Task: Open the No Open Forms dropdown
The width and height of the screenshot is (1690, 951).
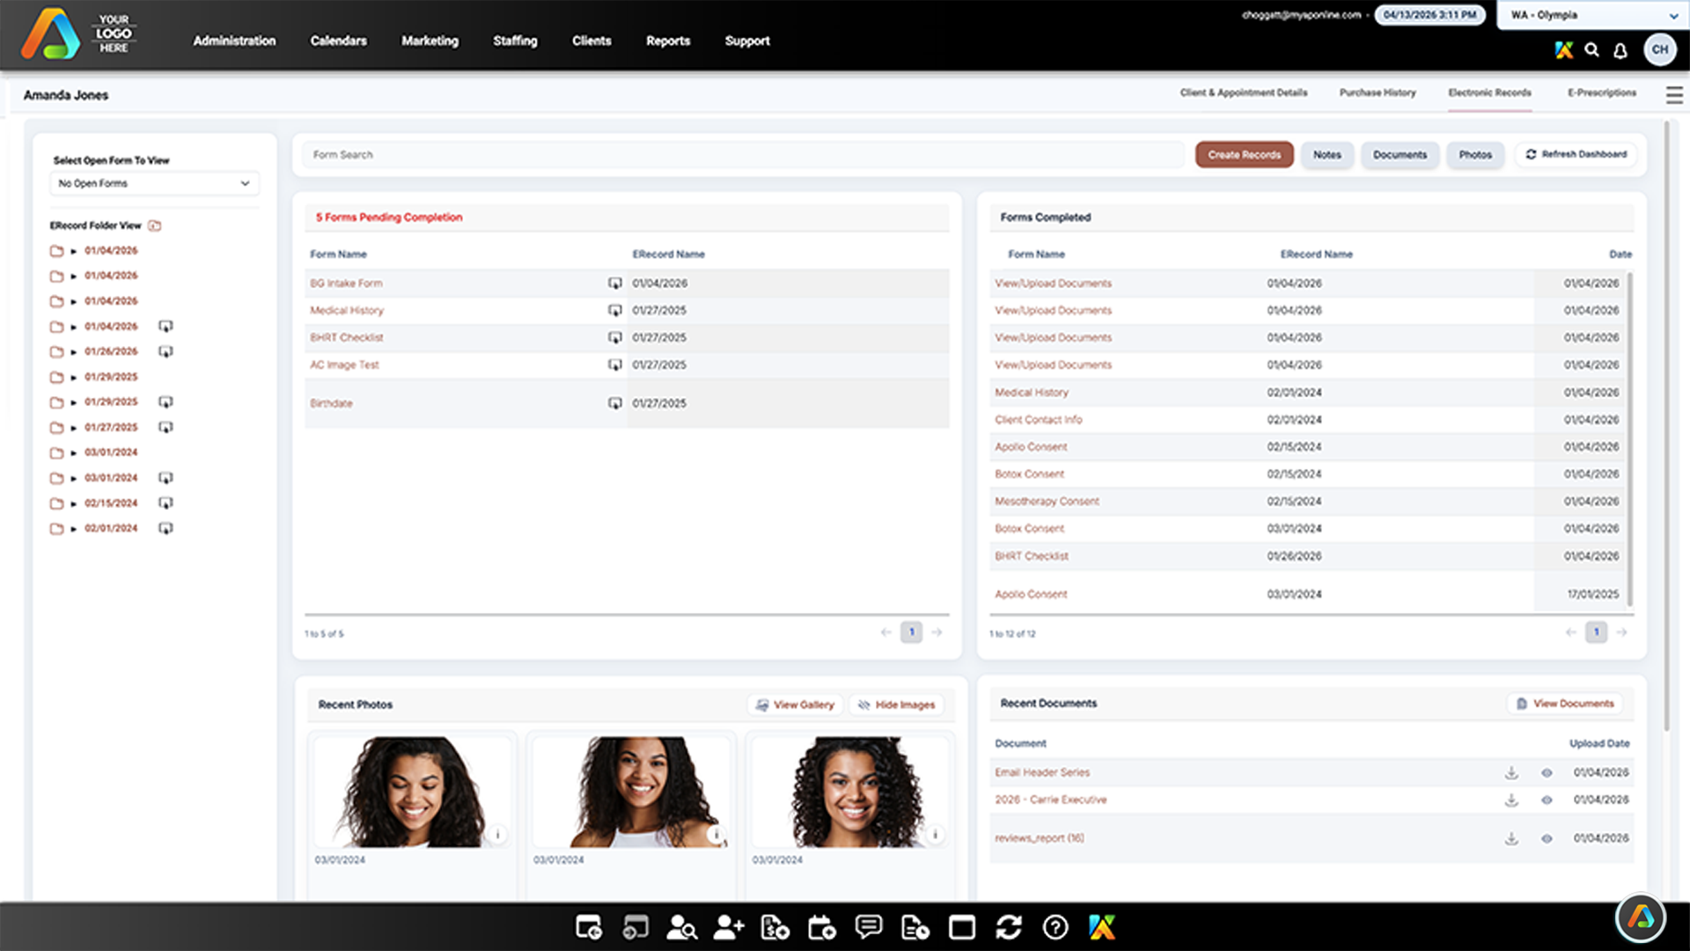Action: tap(154, 183)
